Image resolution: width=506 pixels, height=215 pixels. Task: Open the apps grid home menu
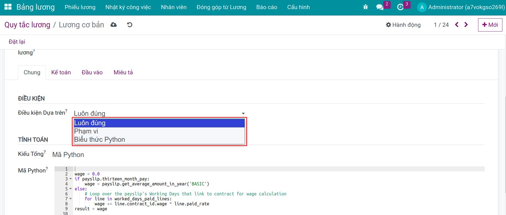click(8, 7)
